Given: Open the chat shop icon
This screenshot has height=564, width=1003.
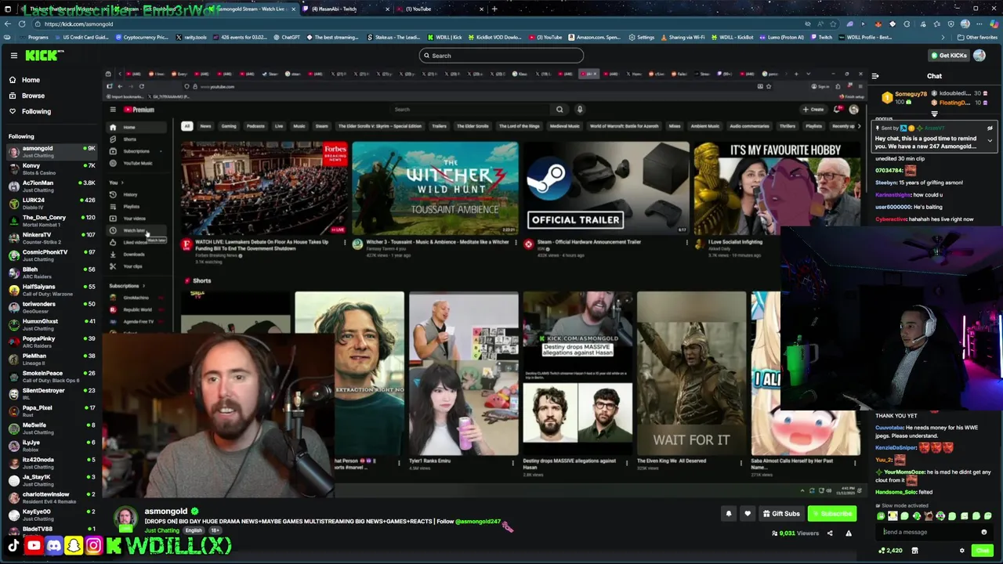Looking at the screenshot, I should (914, 551).
